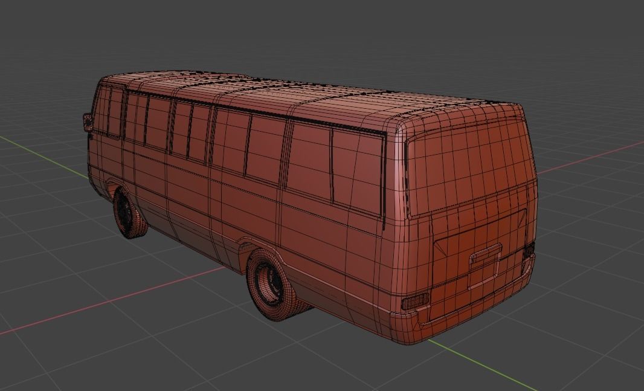The height and width of the screenshot is (391, 644).
Task: Select the right rear tail light
Action: pos(529,250)
